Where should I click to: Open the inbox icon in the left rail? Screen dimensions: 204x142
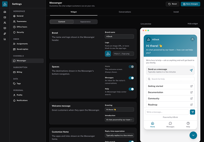coord(5,12)
